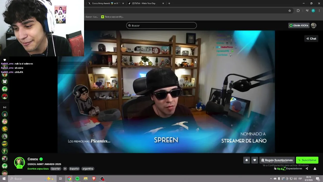This screenshot has width=323, height=182.
Task: Open the Windows notification center icon
Action: click(318, 179)
